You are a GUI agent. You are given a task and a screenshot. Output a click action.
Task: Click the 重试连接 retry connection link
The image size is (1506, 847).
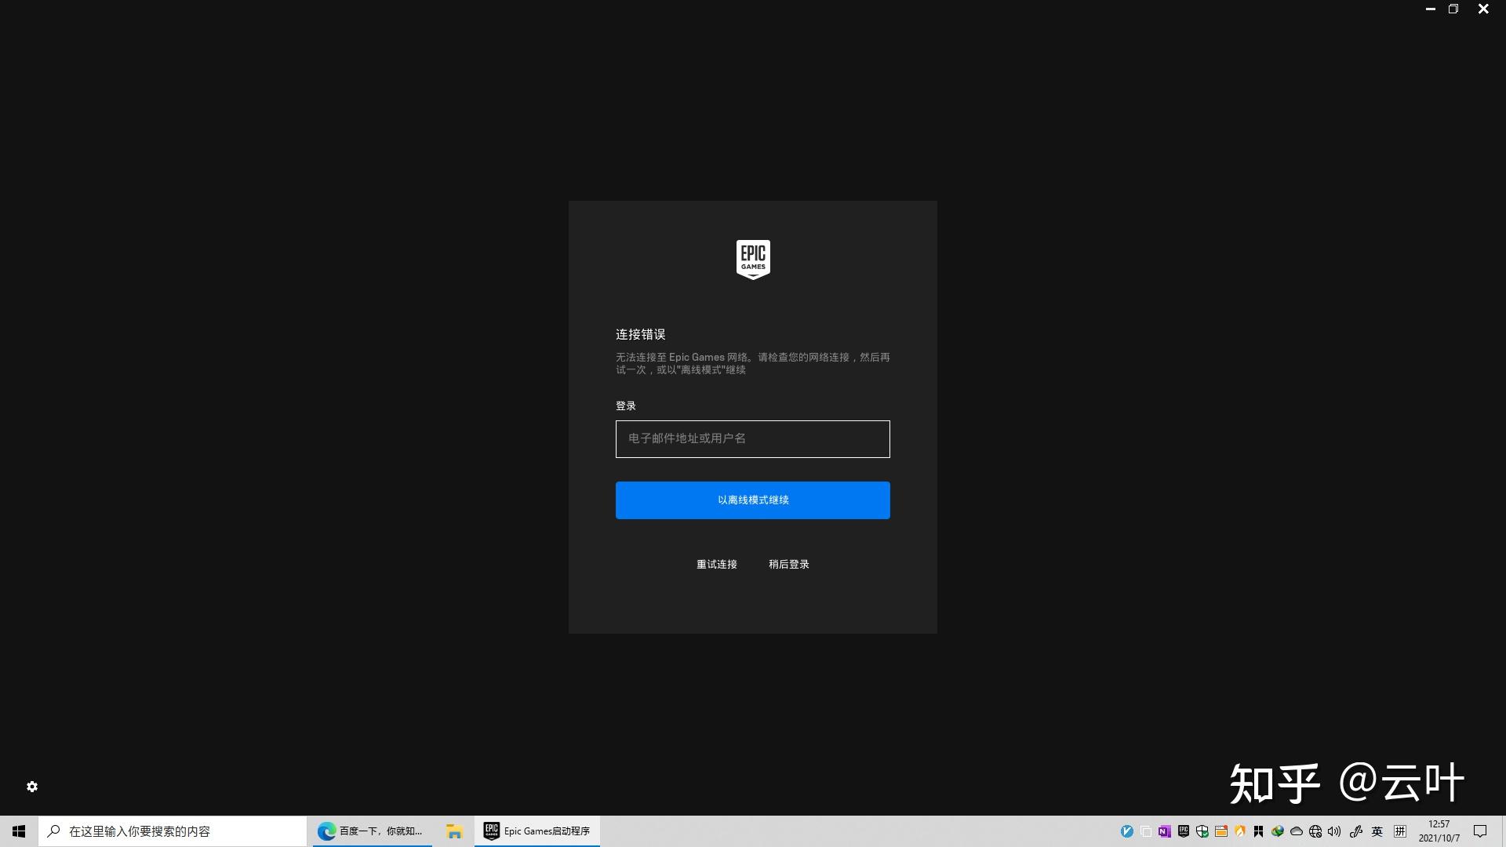717,565
